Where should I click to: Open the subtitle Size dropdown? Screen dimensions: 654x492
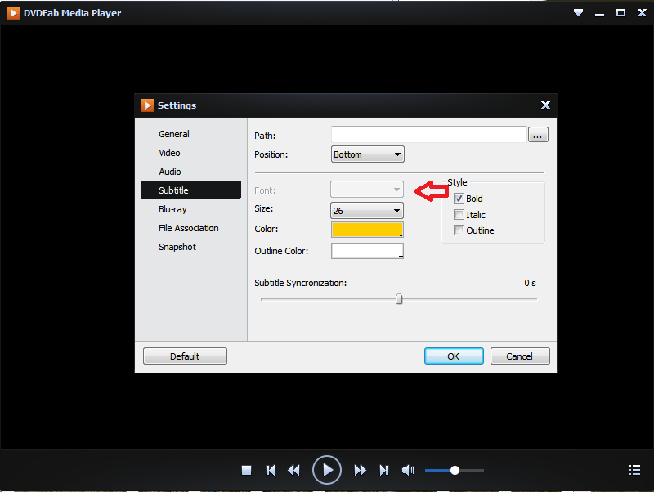click(x=368, y=211)
